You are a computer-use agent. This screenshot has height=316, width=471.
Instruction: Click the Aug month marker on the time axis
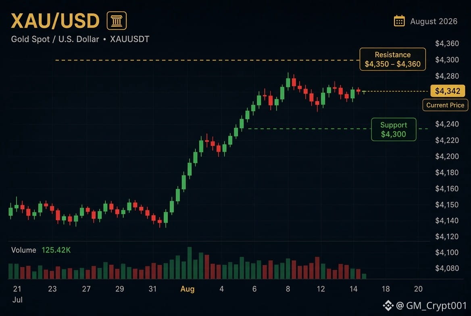pyautogui.click(x=188, y=289)
